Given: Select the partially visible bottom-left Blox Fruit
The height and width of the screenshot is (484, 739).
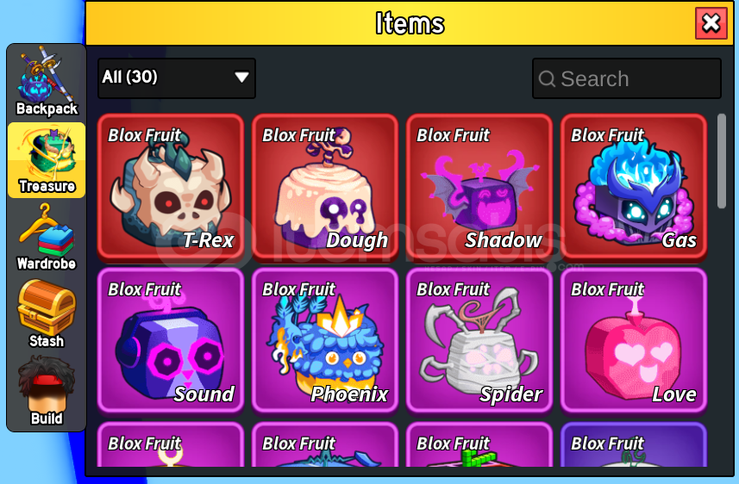Looking at the screenshot, I should [x=171, y=444].
